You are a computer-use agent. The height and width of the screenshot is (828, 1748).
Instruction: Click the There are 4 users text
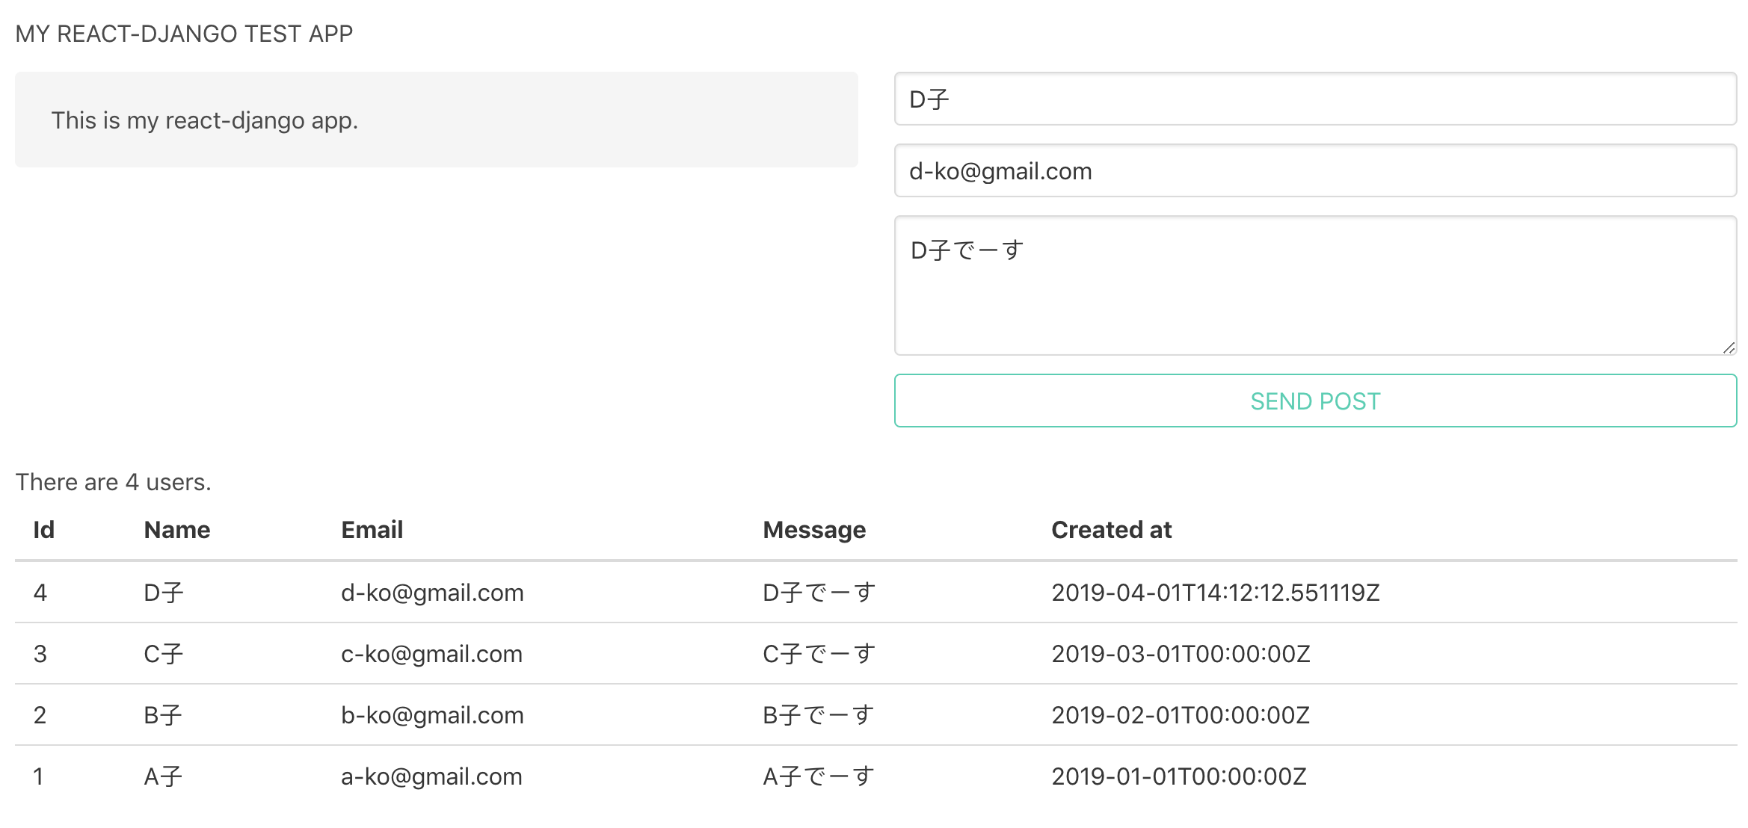pyautogui.click(x=114, y=482)
